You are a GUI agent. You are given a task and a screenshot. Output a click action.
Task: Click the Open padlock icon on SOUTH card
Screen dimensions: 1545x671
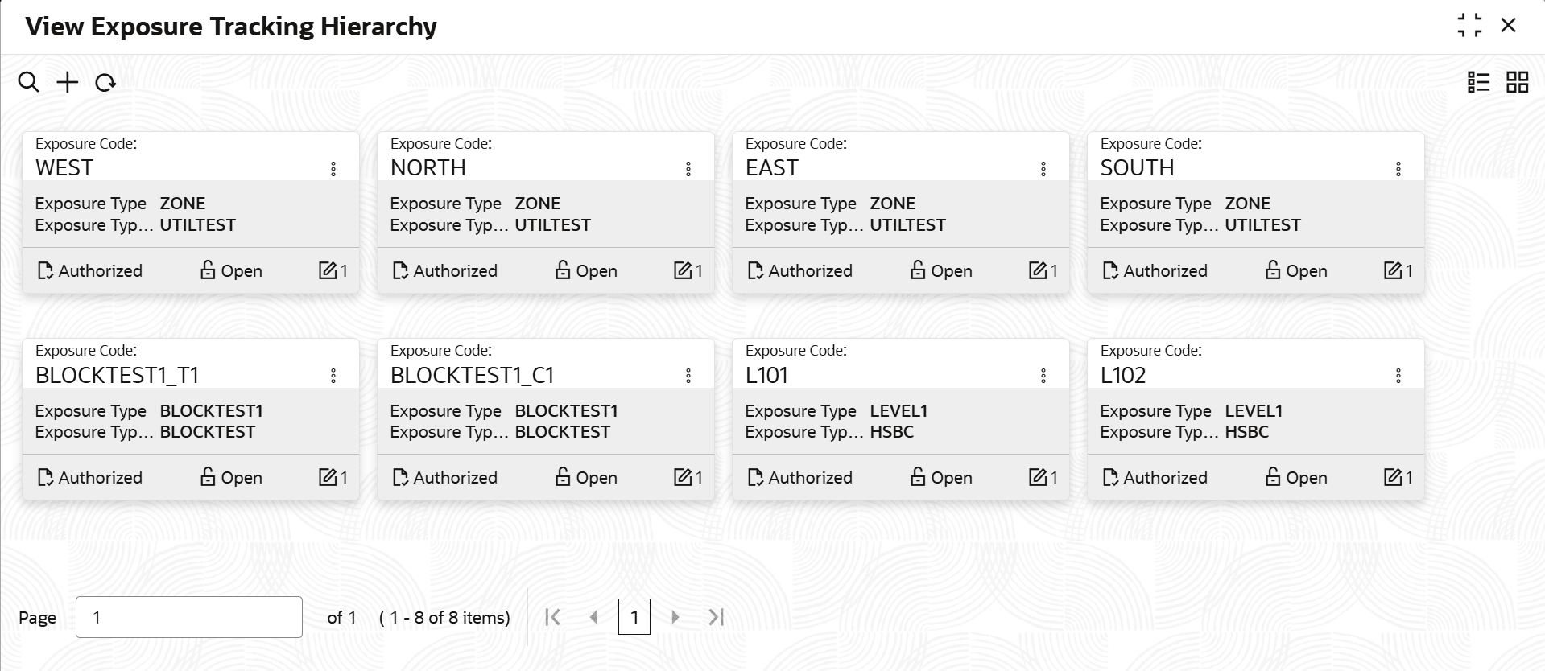tap(1273, 270)
